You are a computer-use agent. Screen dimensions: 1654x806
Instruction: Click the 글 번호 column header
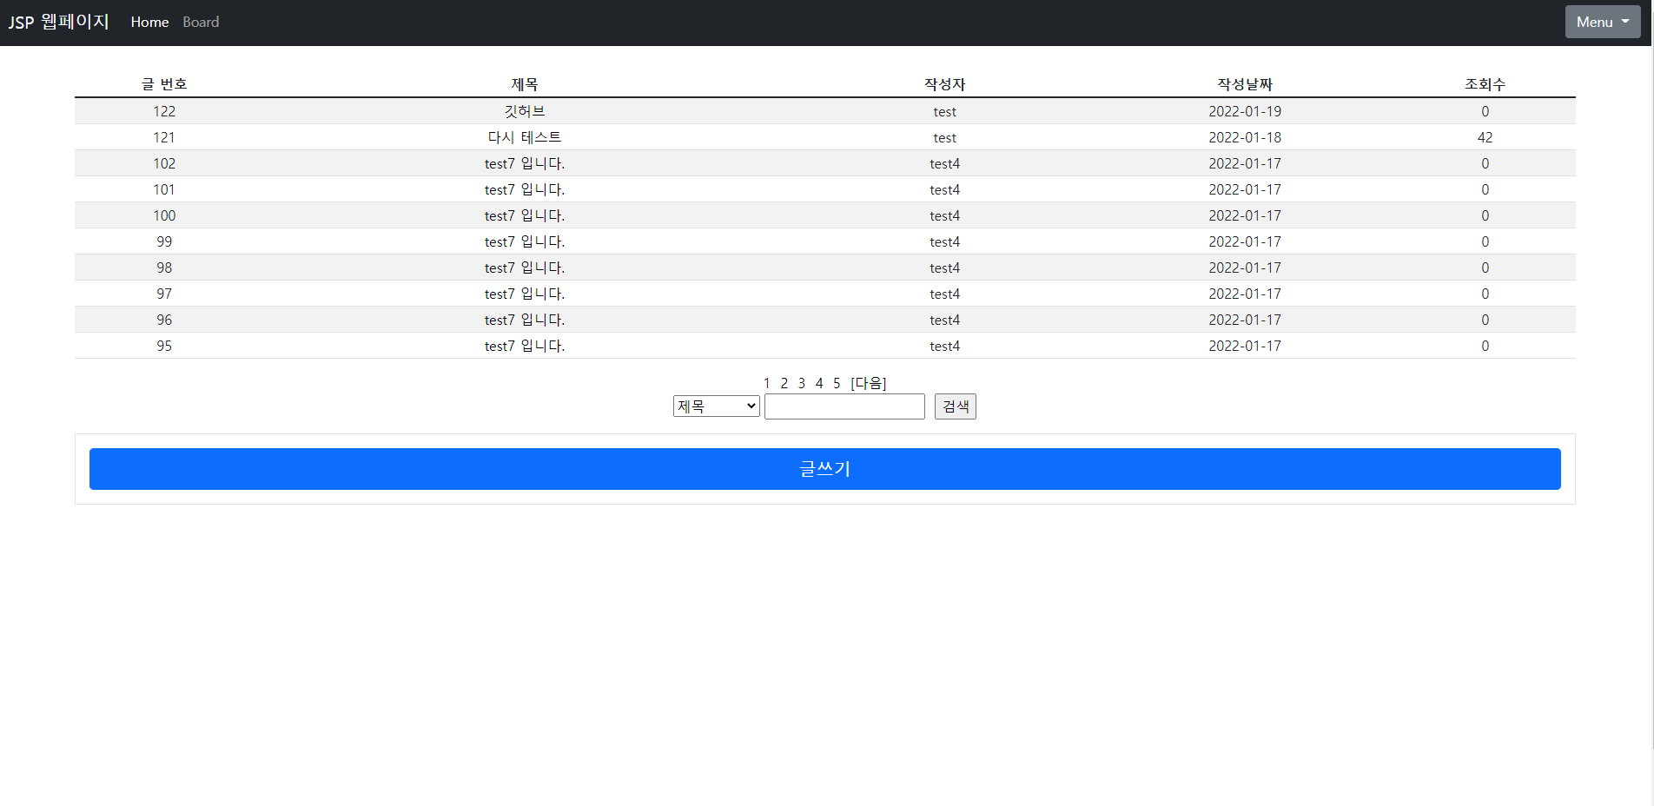(164, 84)
